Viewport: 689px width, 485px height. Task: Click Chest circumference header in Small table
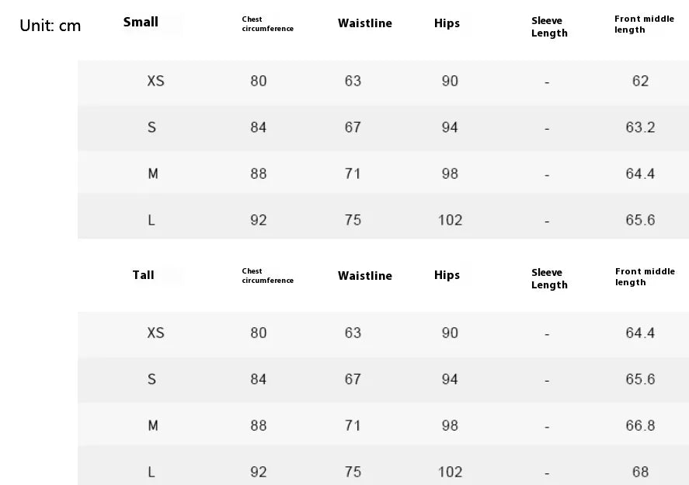pyautogui.click(x=267, y=24)
